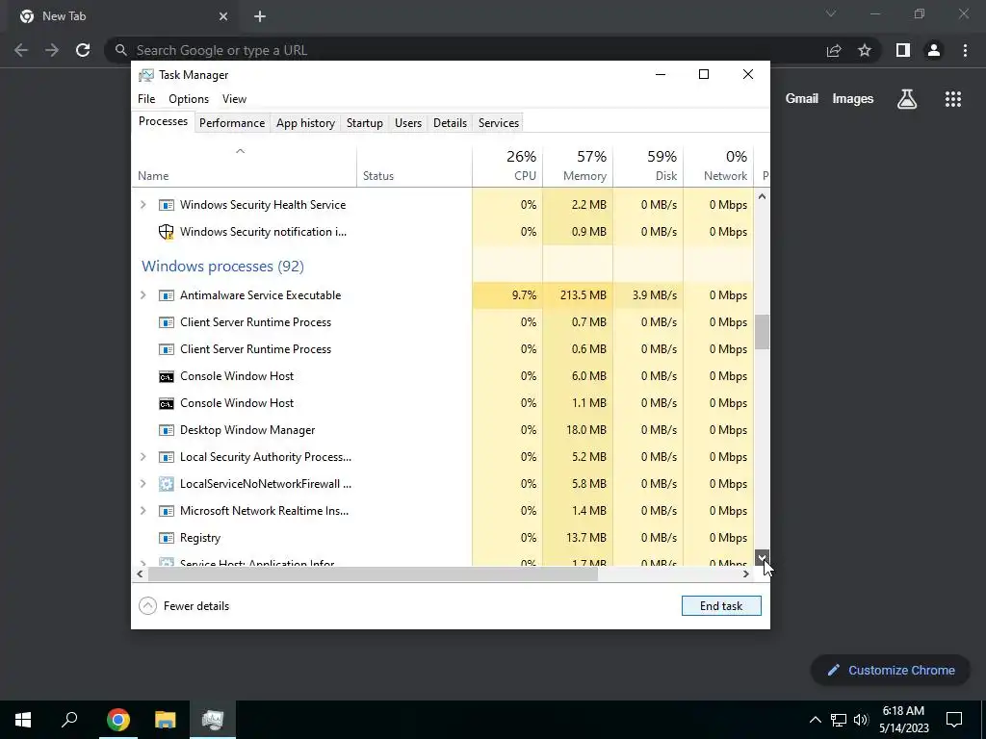Open File Explorer from the taskbar
The width and height of the screenshot is (986, 739).
pos(166,720)
